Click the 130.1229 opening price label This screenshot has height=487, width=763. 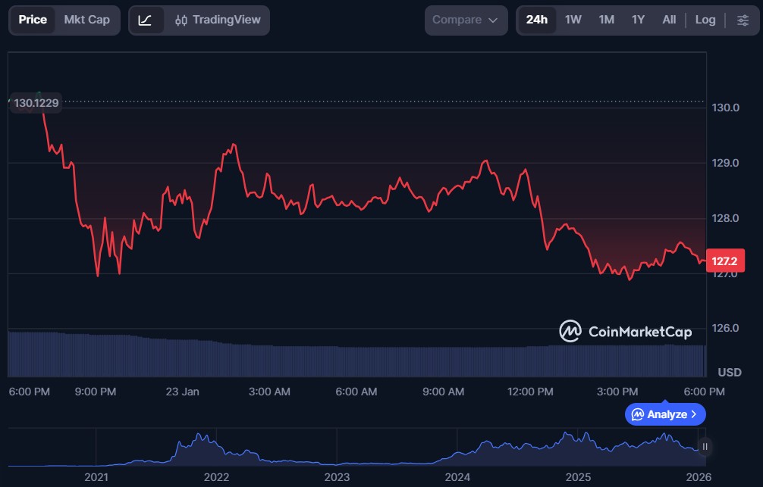click(36, 102)
